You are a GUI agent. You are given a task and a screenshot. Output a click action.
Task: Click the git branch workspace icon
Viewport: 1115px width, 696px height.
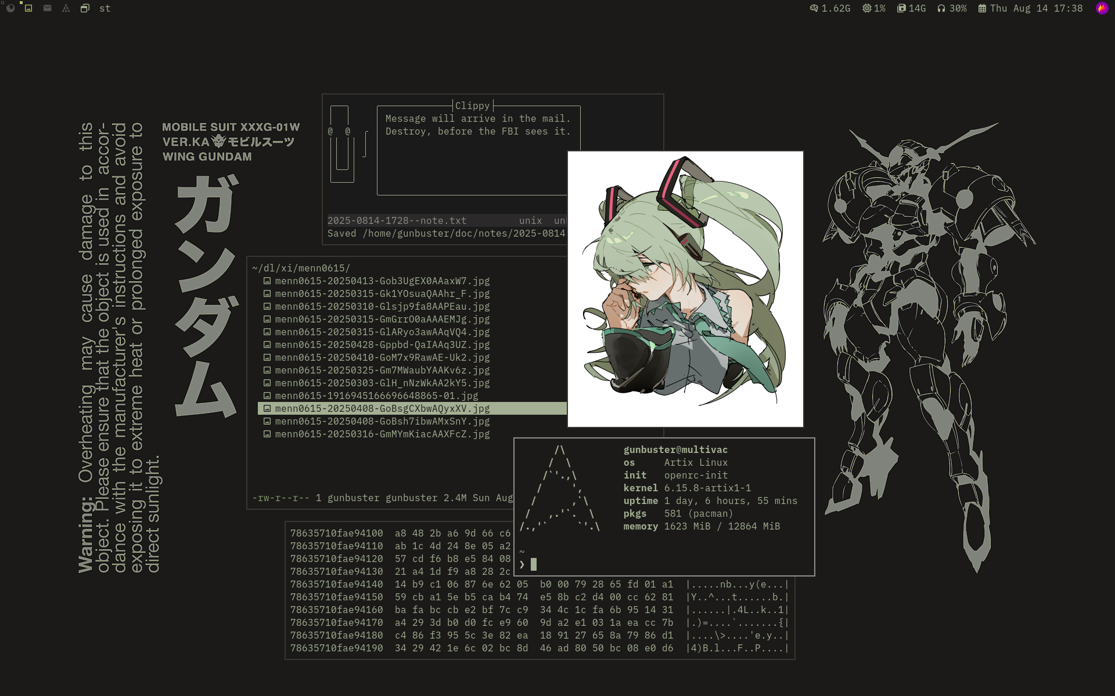[x=66, y=8]
